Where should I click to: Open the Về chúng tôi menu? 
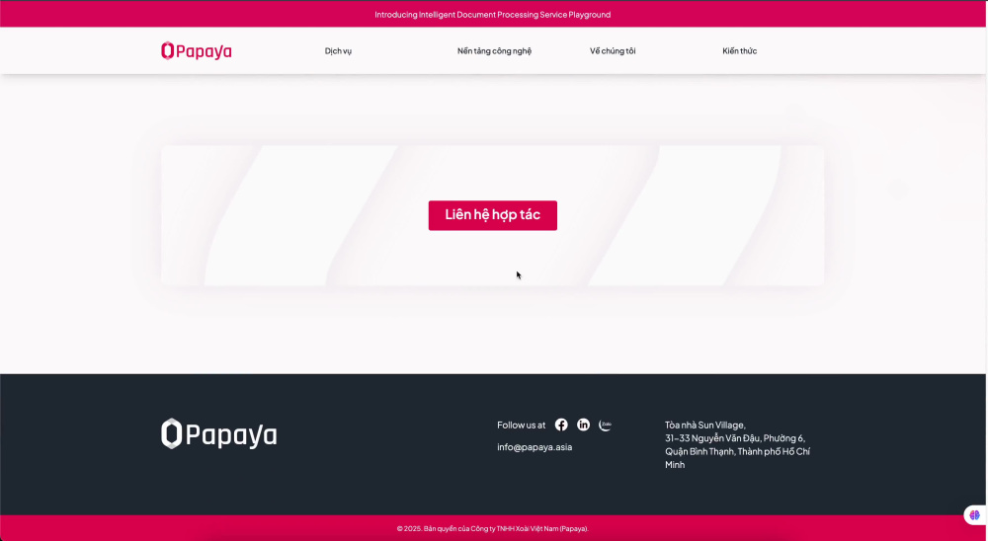pyautogui.click(x=613, y=51)
